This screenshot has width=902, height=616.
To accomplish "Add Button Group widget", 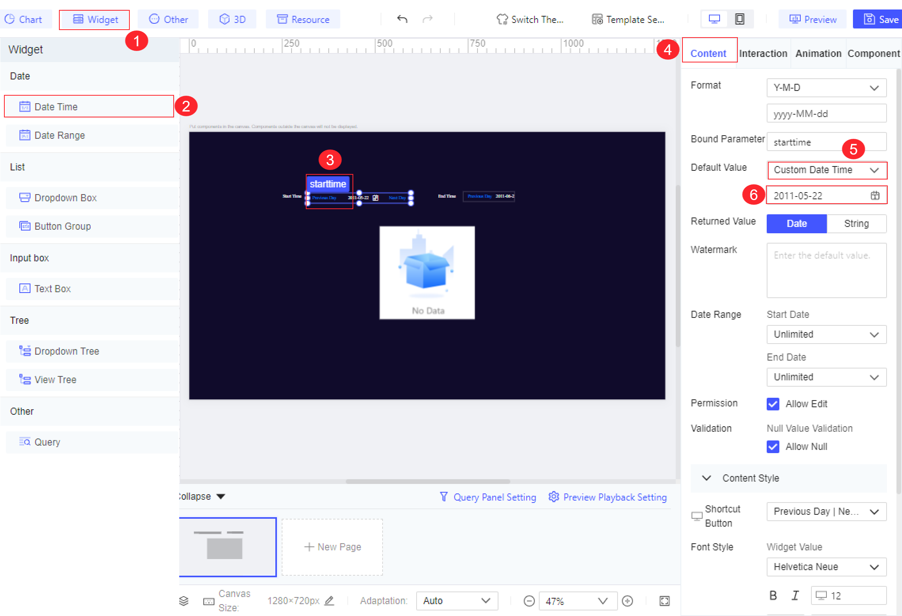I will coord(92,226).
